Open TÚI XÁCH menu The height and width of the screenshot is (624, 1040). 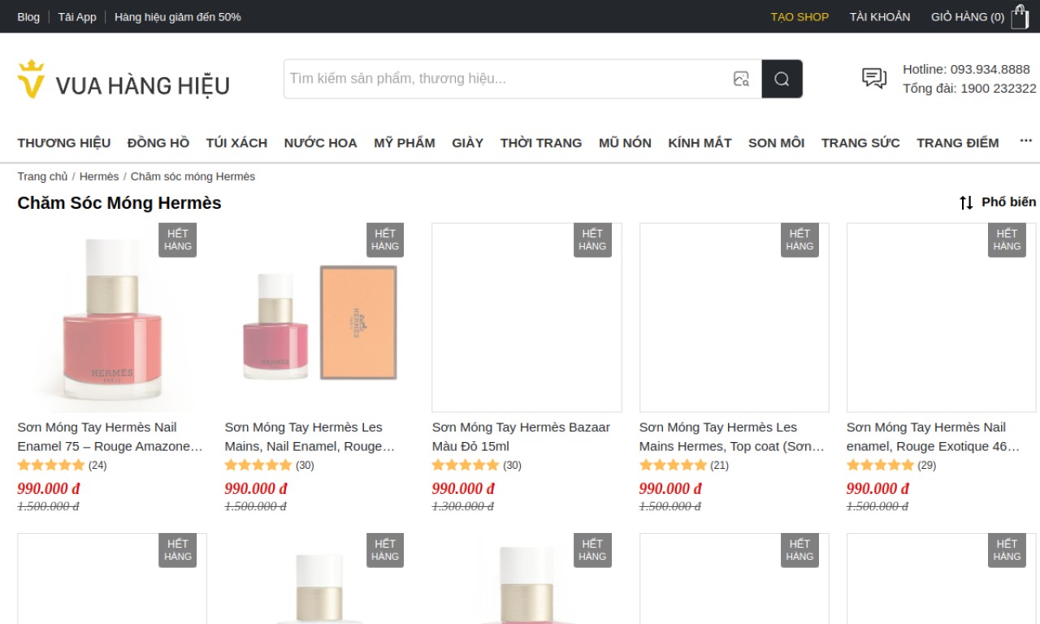coord(236,142)
